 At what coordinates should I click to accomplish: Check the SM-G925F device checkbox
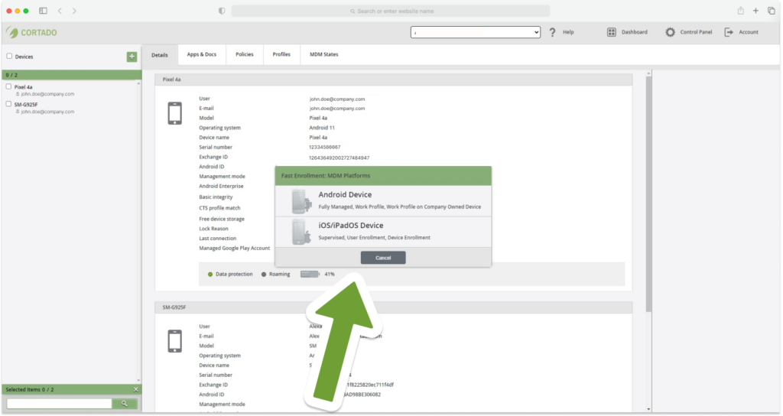(8, 104)
